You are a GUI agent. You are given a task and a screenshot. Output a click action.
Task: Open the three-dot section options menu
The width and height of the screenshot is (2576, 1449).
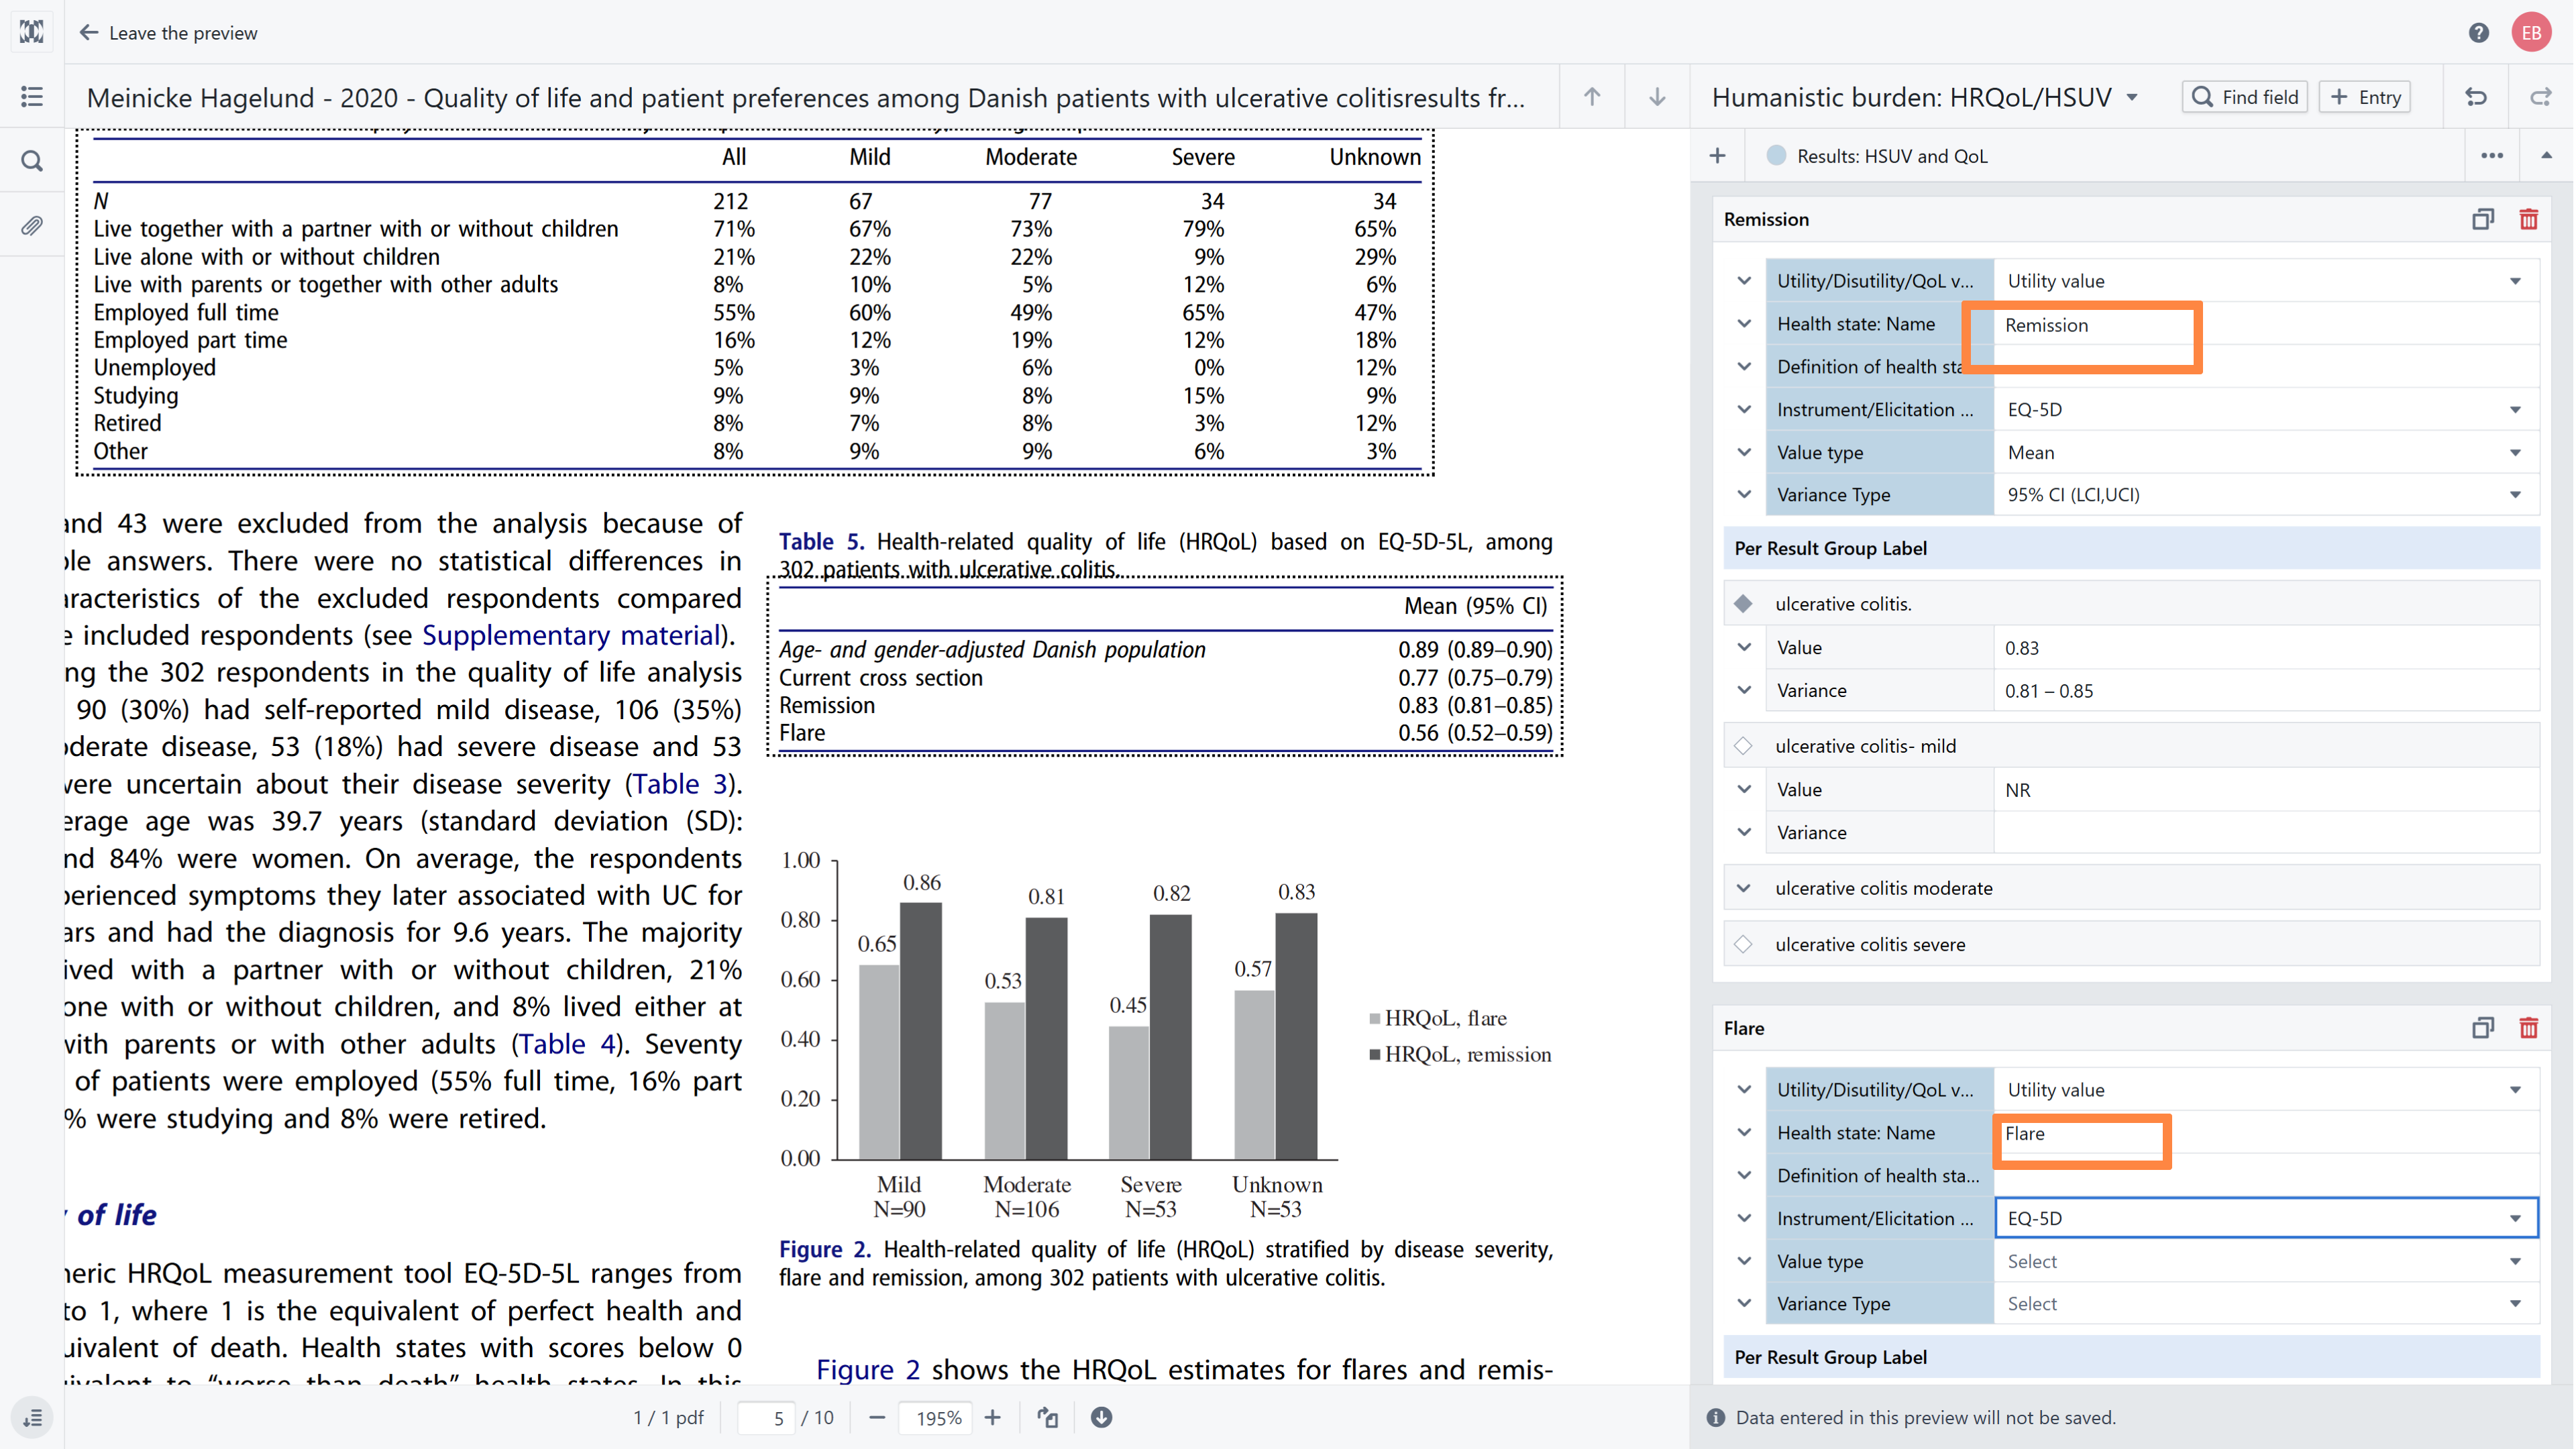(x=2492, y=156)
